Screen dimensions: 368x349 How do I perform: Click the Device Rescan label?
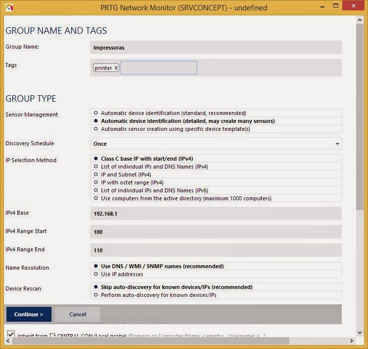23,289
